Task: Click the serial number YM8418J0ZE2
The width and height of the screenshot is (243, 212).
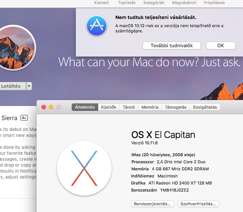Action: (x=174, y=190)
